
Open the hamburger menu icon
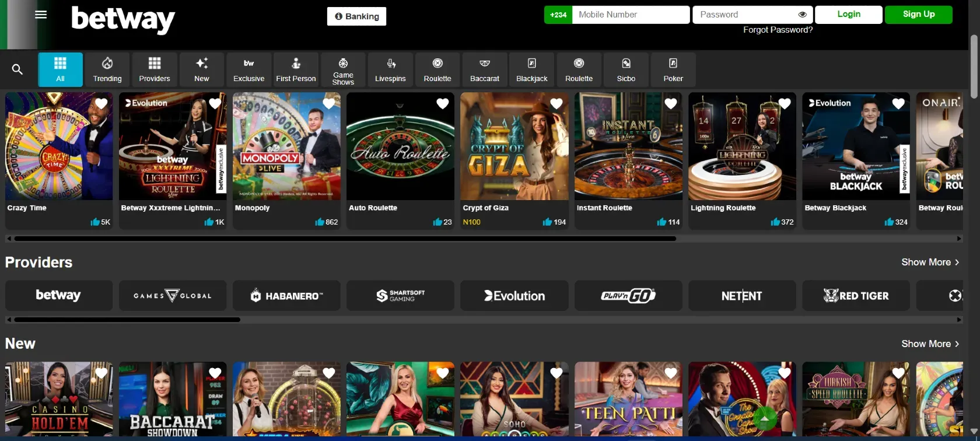click(41, 15)
